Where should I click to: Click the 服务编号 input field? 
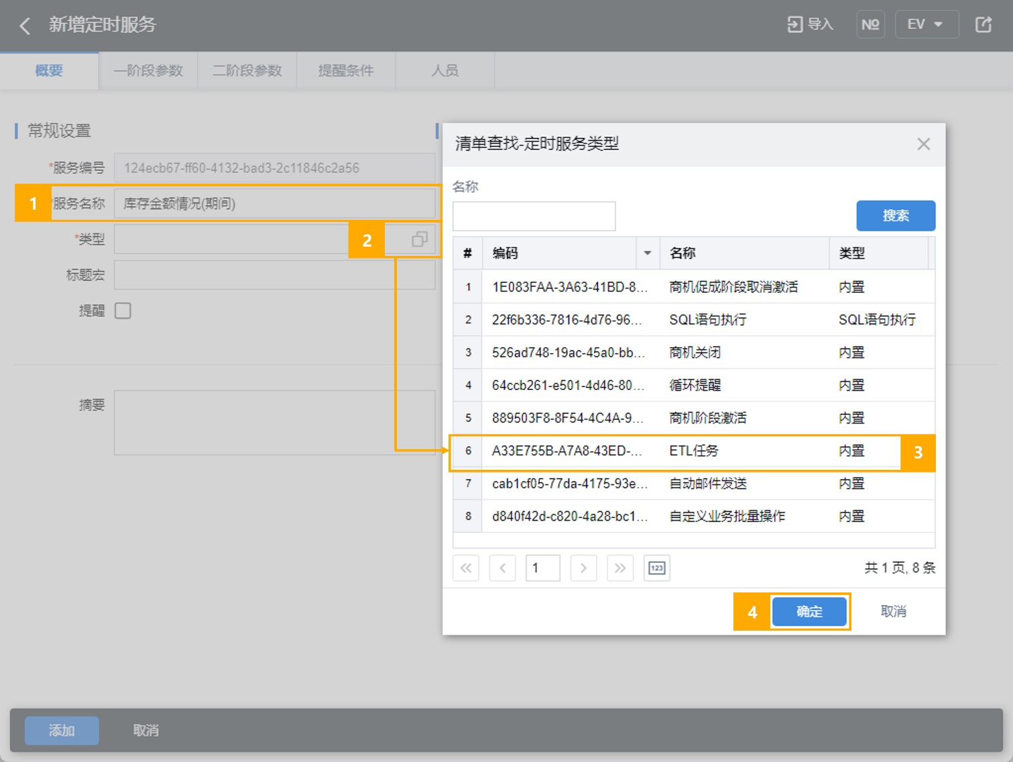click(x=275, y=168)
